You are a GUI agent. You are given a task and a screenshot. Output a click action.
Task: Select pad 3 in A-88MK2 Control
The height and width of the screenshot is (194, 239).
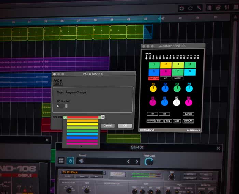click(178, 65)
